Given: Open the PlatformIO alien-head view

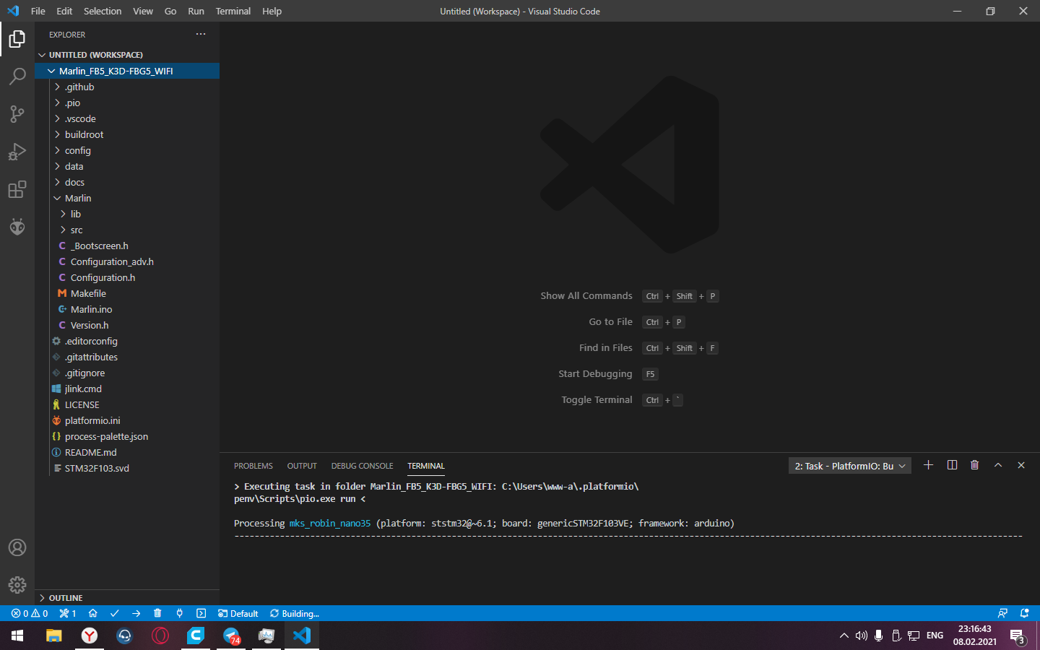Looking at the screenshot, I should coord(17,227).
